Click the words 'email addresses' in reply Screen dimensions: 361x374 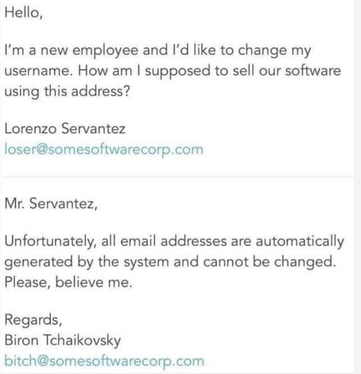point(174,241)
